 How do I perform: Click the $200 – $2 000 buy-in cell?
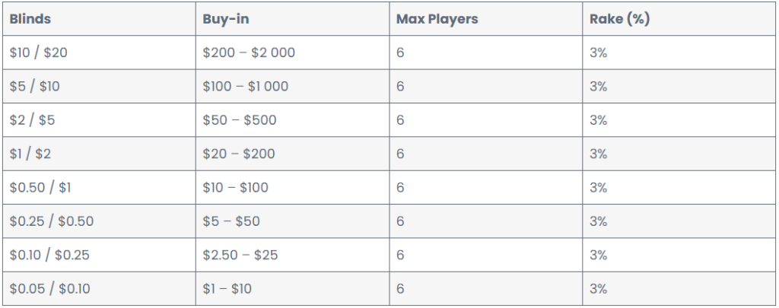292,52
